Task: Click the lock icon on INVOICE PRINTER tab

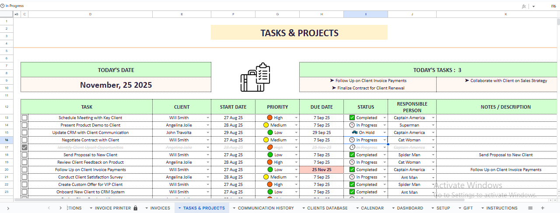Action: click(x=135, y=208)
